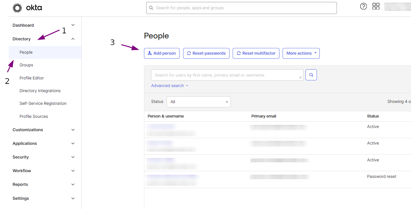Collapse the Directory section
The image size is (411, 209).
[73, 38]
